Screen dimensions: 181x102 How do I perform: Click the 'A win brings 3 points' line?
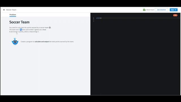[24, 32]
